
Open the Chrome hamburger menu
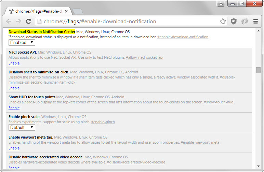tap(255, 21)
